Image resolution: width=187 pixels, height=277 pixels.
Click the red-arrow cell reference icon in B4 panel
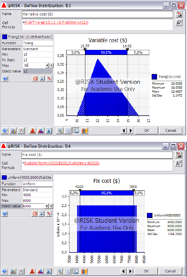[x=48, y=214]
